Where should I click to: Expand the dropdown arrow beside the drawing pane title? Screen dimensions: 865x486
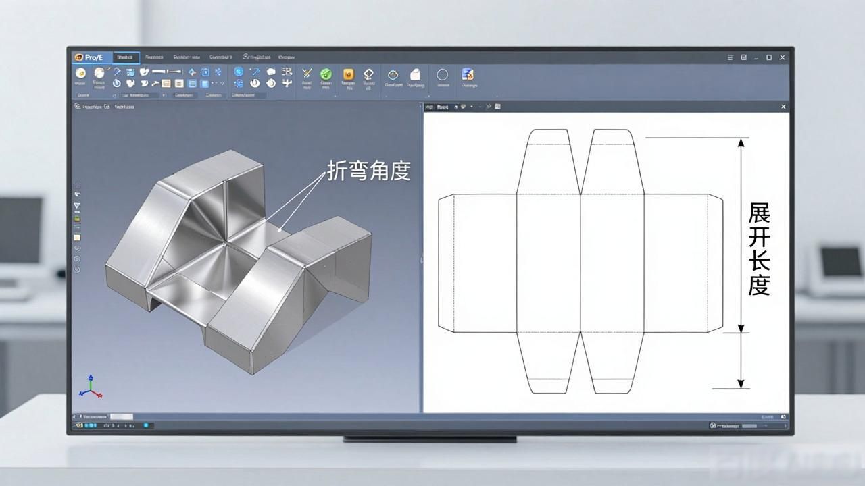pyautogui.click(x=455, y=107)
